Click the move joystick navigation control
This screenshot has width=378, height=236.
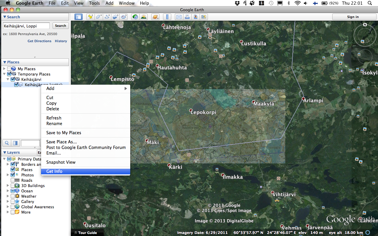pyautogui.click(x=365, y=56)
